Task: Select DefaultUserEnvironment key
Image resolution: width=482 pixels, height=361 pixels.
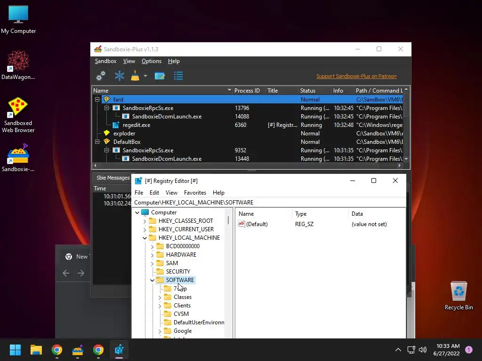Action: (x=199, y=322)
